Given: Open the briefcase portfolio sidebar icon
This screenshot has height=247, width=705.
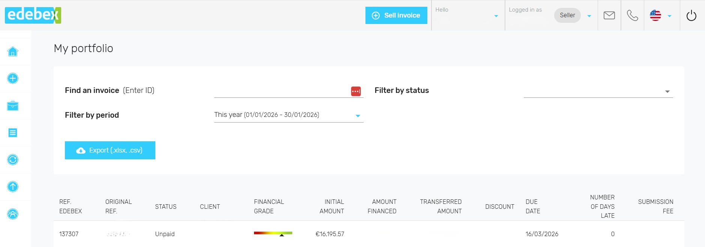Looking at the screenshot, I should pyautogui.click(x=13, y=106).
